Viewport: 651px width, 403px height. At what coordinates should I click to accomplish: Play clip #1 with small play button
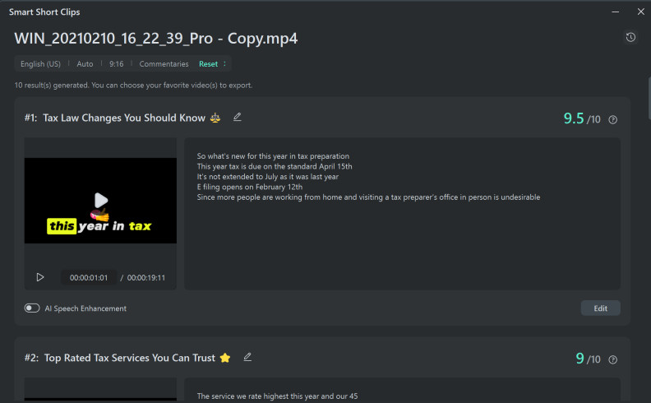(x=39, y=277)
